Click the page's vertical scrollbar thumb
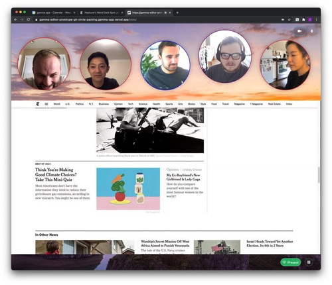The image size is (332, 285). click(x=319, y=175)
